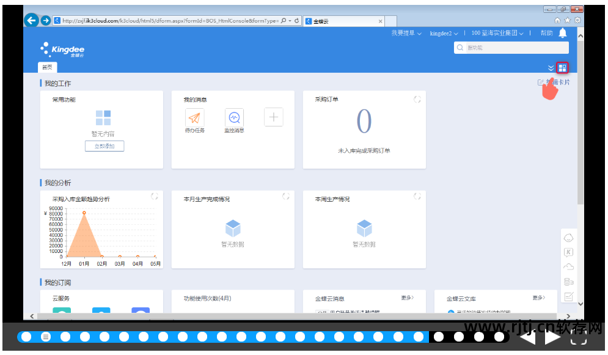Expand the double-chevron tab list arrow
This screenshot has width=608, height=355.
pyautogui.click(x=551, y=68)
